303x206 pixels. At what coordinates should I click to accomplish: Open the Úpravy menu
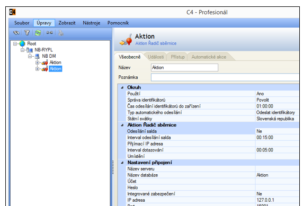[x=44, y=23]
